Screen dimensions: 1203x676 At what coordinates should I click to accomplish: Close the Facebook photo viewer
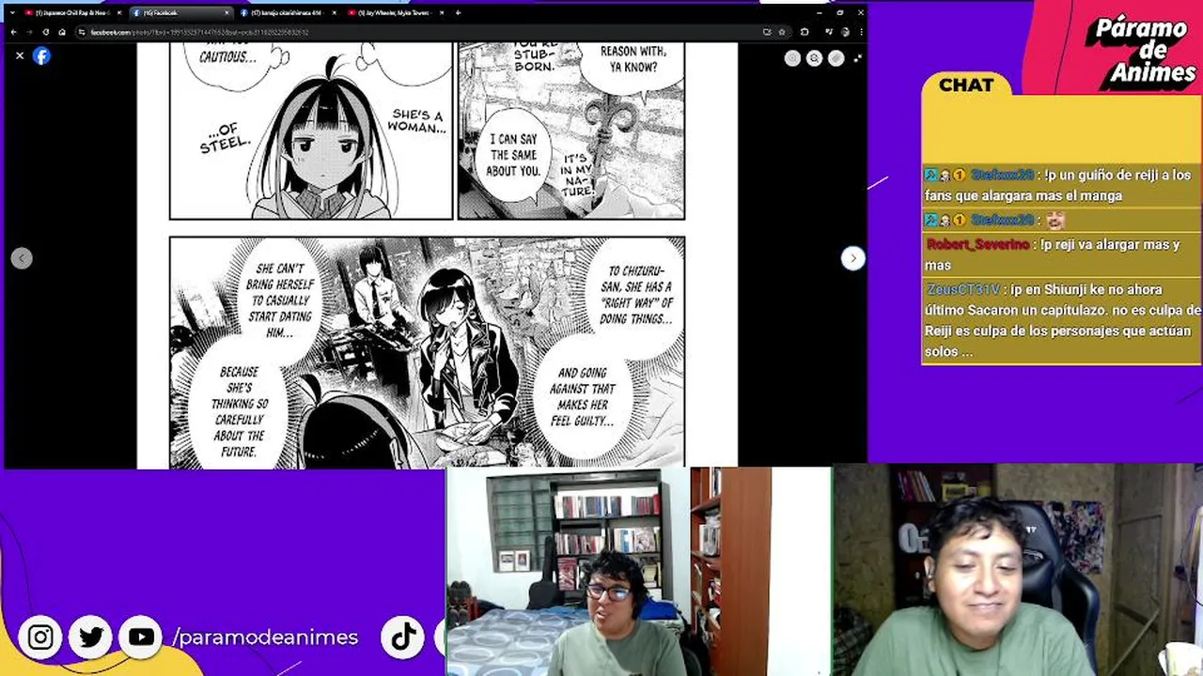coord(20,55)
